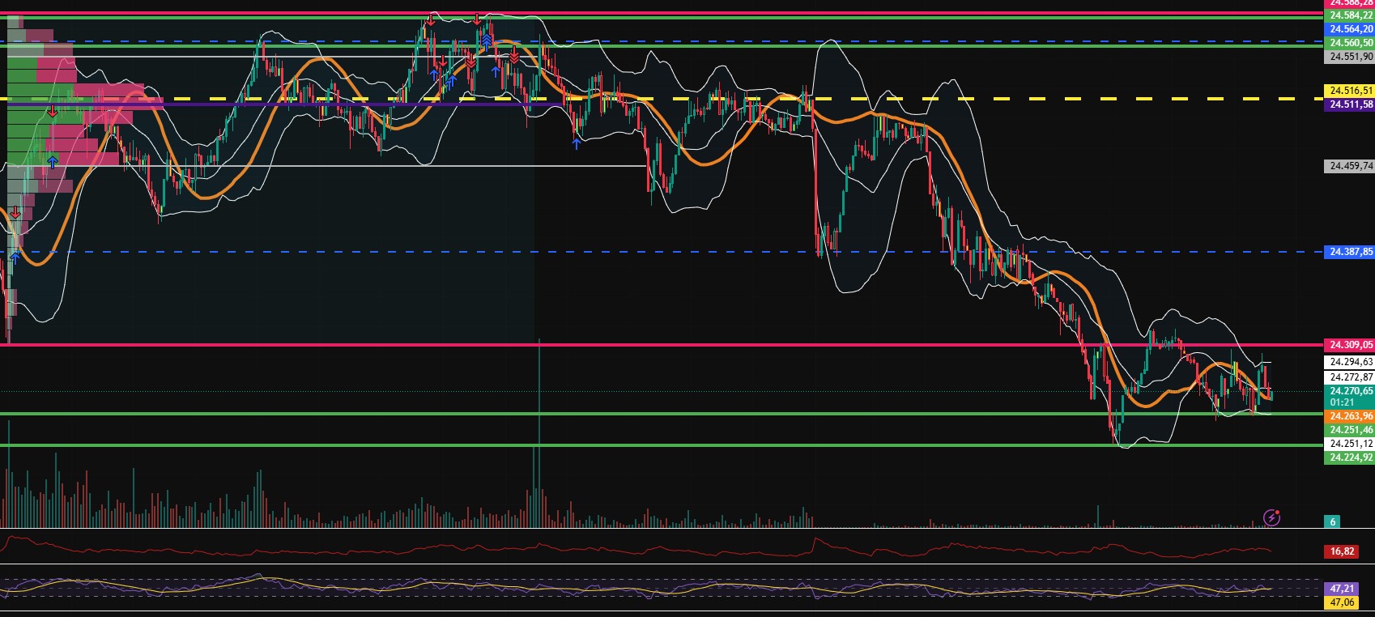Select the 24.251,46 green price label
Screen dimensions: 1375x617
1350,430
